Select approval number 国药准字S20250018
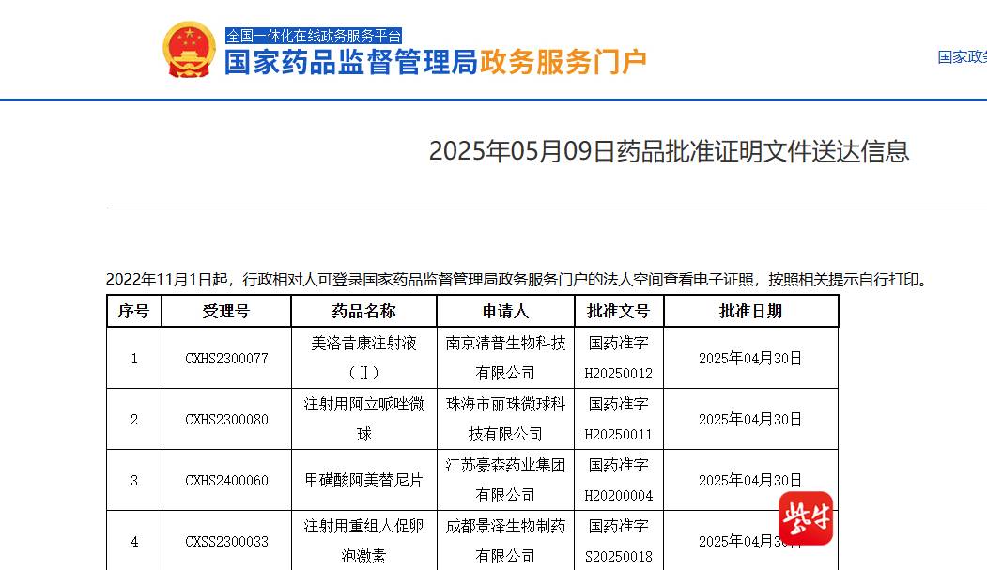The image size is (987, 570). (x=618, y=541)
